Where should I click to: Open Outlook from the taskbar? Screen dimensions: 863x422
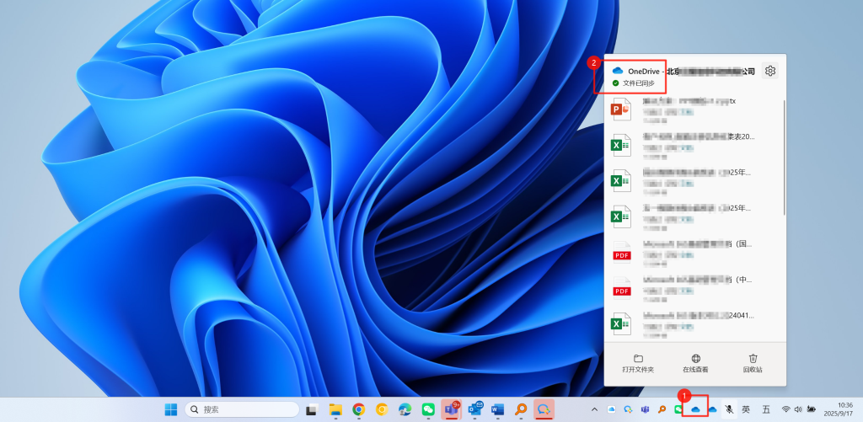[474, 409]
